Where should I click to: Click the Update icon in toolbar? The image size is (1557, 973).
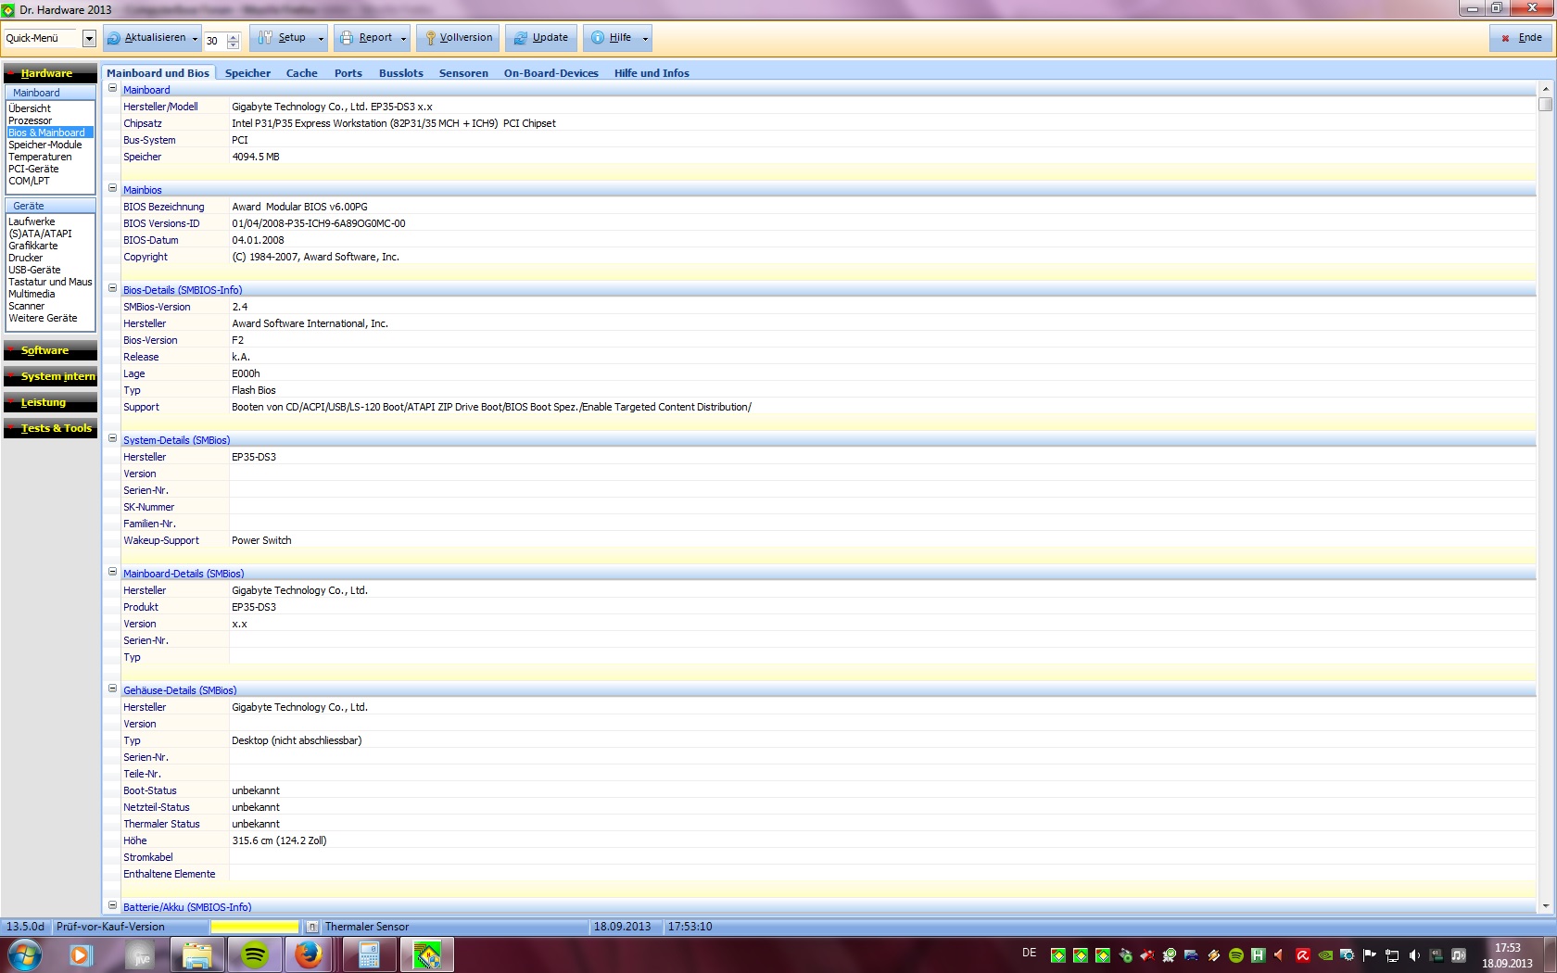[521, 38]
